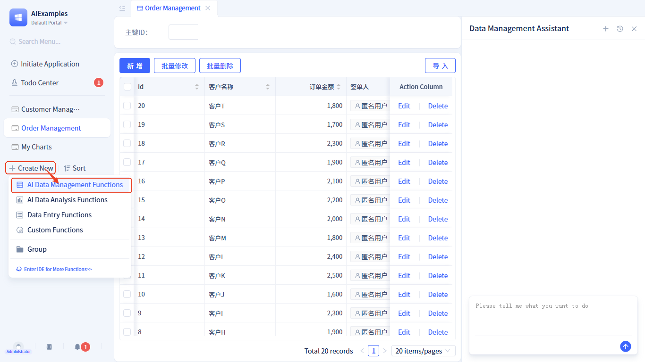Click the 批量修改 button

coord(175,66)
